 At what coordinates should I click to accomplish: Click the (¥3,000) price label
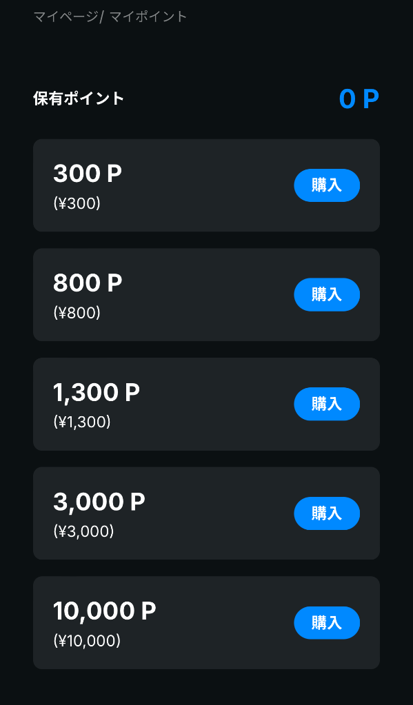[83, 532]
